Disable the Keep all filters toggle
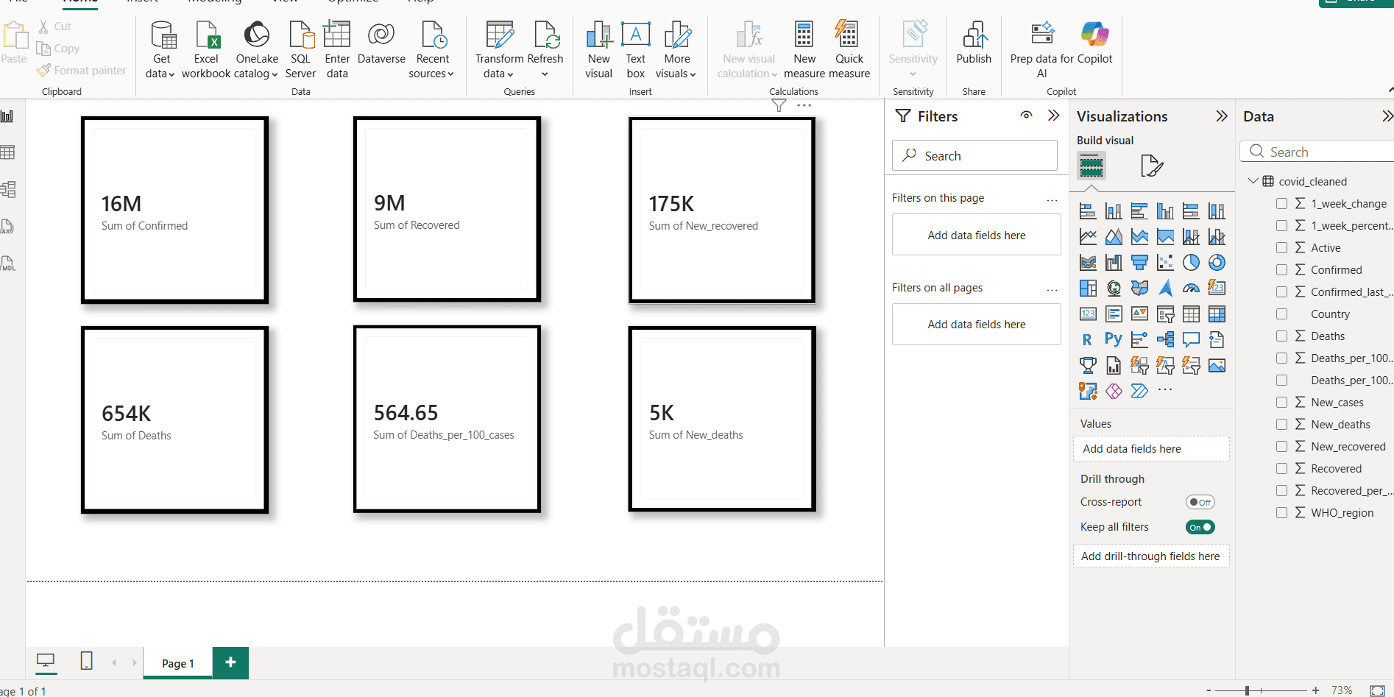The image size is (1394, 697). [x=1200, y=527]
